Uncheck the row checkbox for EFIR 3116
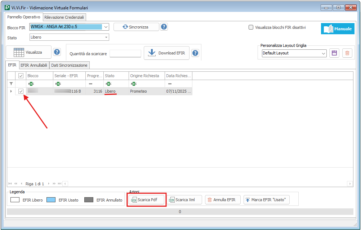This screenshot has height=230, width=361. pos(21,91)
